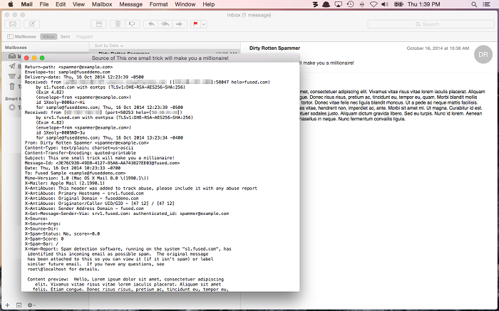
Task: Open flag color dropdown arrow
Action: coord(204,24)
